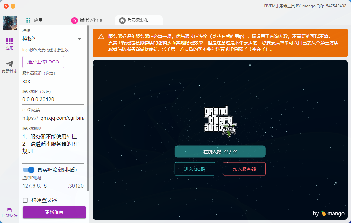Click the GTA V logo in preview
This screenshot has height=223, width=351.
[220, 122]
